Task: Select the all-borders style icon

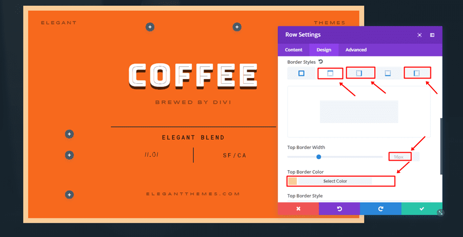Action: coord(301,73)
